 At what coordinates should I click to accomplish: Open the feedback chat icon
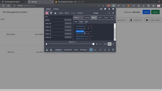click(105, 9)
